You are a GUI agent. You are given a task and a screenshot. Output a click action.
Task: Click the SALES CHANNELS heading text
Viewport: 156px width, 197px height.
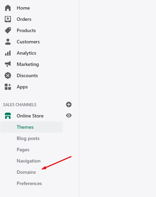tap(20, 105)
